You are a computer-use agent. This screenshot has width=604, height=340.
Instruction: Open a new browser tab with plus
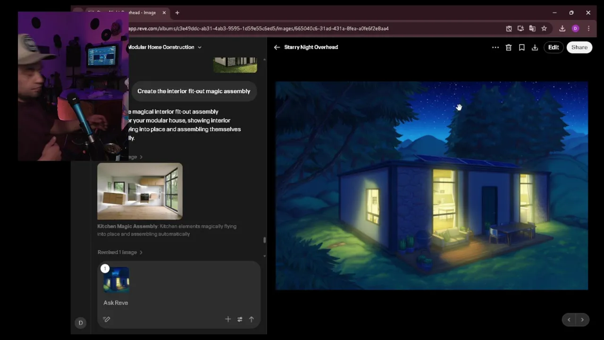click(x=177, y=13)
